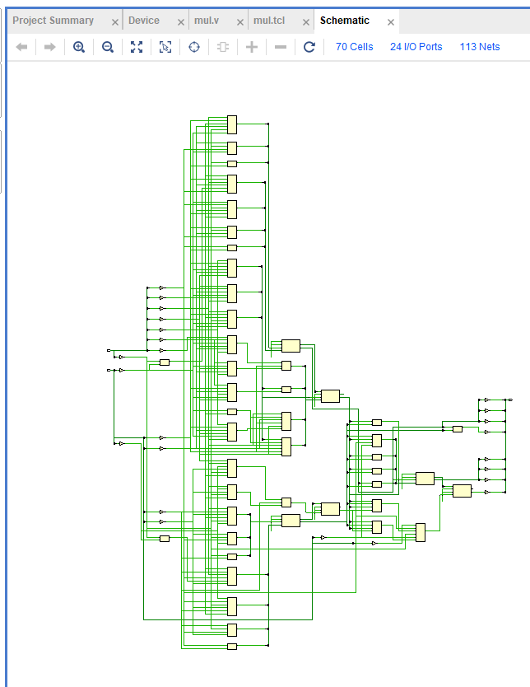The width and height of the screenshot is (530, 687).
Task: Close the Project Summary tab
Action: point(114,22)
